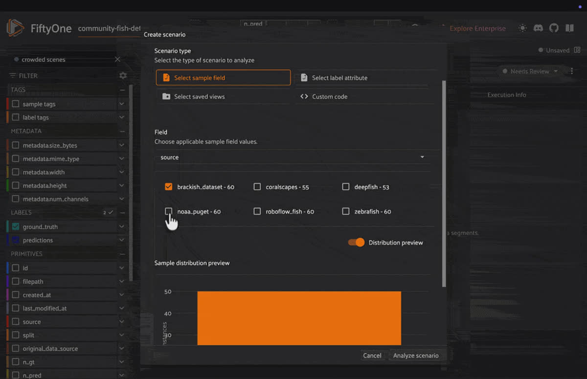Open the three-dot menu beside Needs Review
Screen dimensions: 587x379
tap(571, 71)
